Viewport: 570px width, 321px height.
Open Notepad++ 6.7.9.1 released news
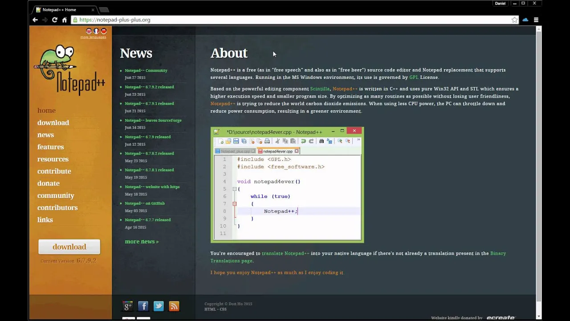(x=149, y=103)
